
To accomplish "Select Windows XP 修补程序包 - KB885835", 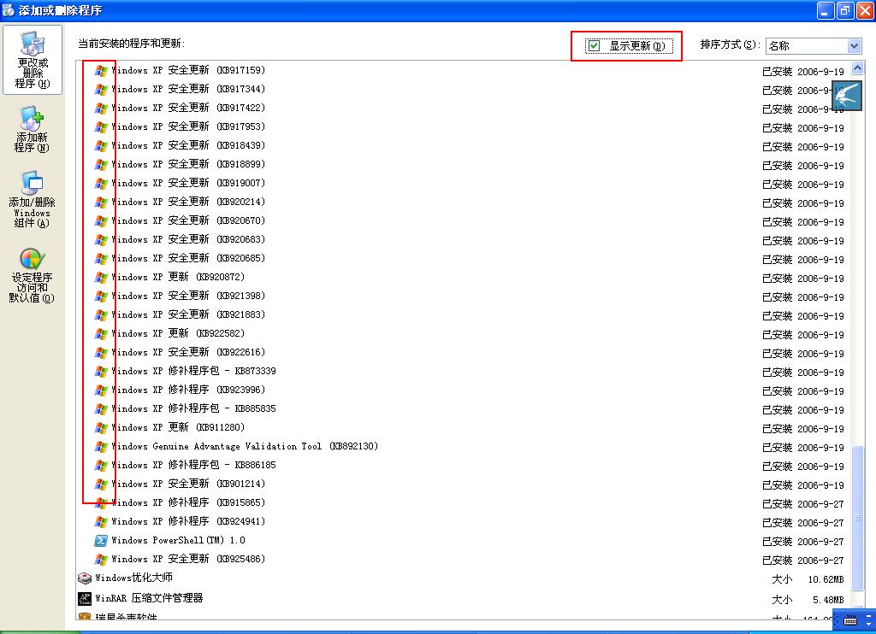I will click(x=193, y=408).
